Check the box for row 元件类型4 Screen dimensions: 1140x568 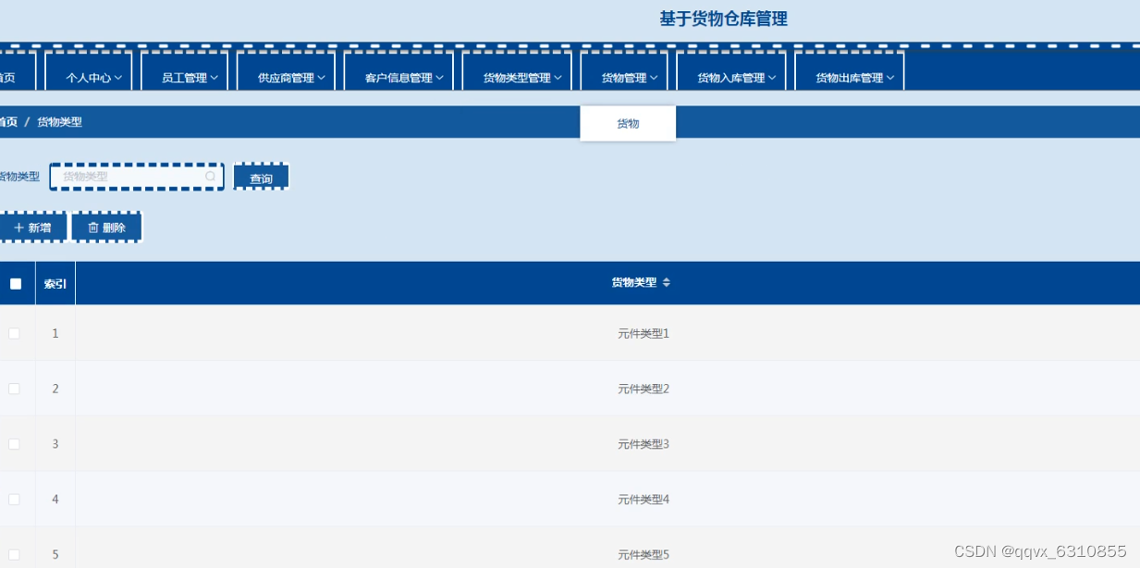point(14,500)
